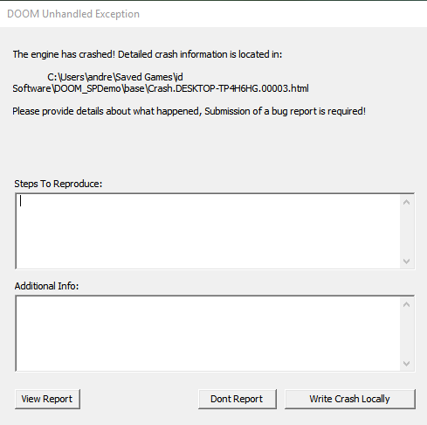Click up arrow in Steps To Reproduce scrollbar
This screenshot has width=427, height=425.
(407, 202)
